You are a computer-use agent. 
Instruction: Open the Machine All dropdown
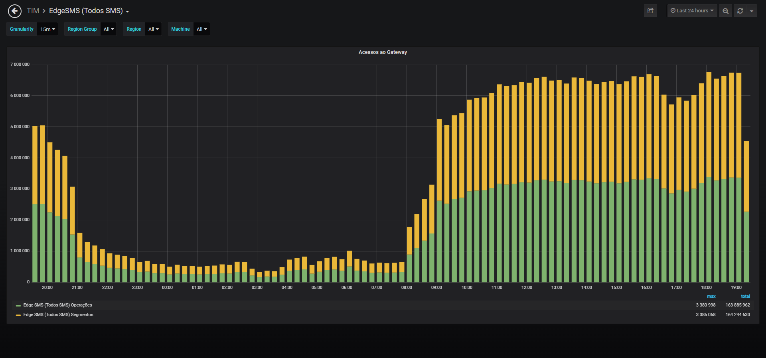201,29
